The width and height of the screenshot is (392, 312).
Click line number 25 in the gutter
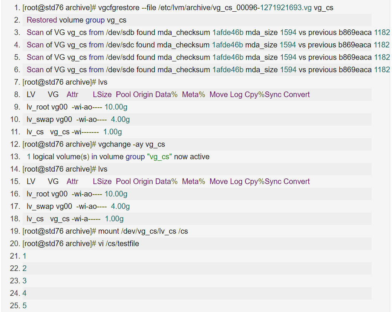(x=15, y=306)
